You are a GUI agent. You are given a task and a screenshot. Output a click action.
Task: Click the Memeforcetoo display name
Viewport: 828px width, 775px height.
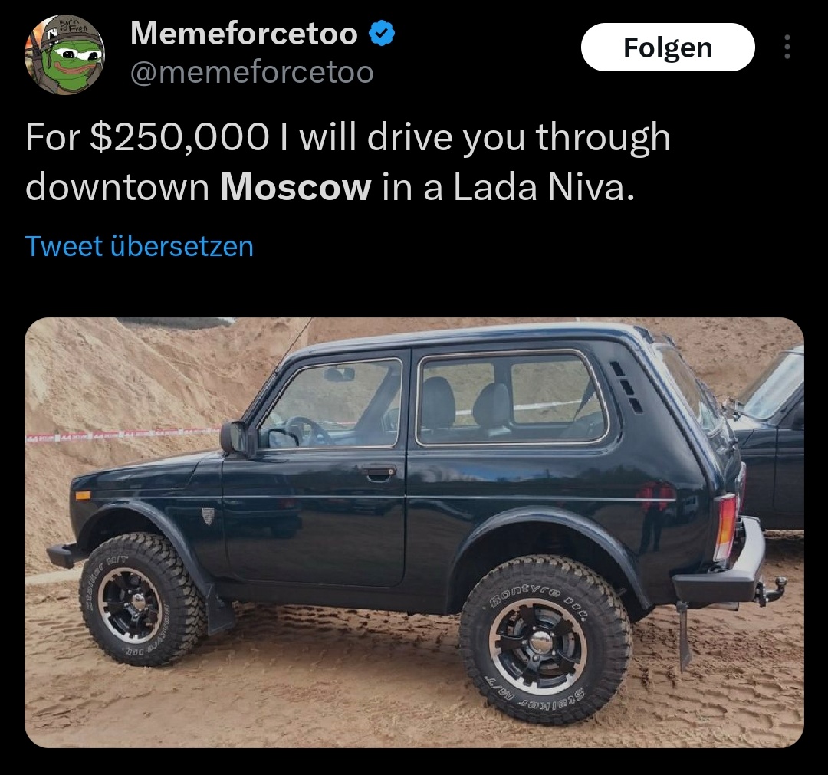click(244, 33)
